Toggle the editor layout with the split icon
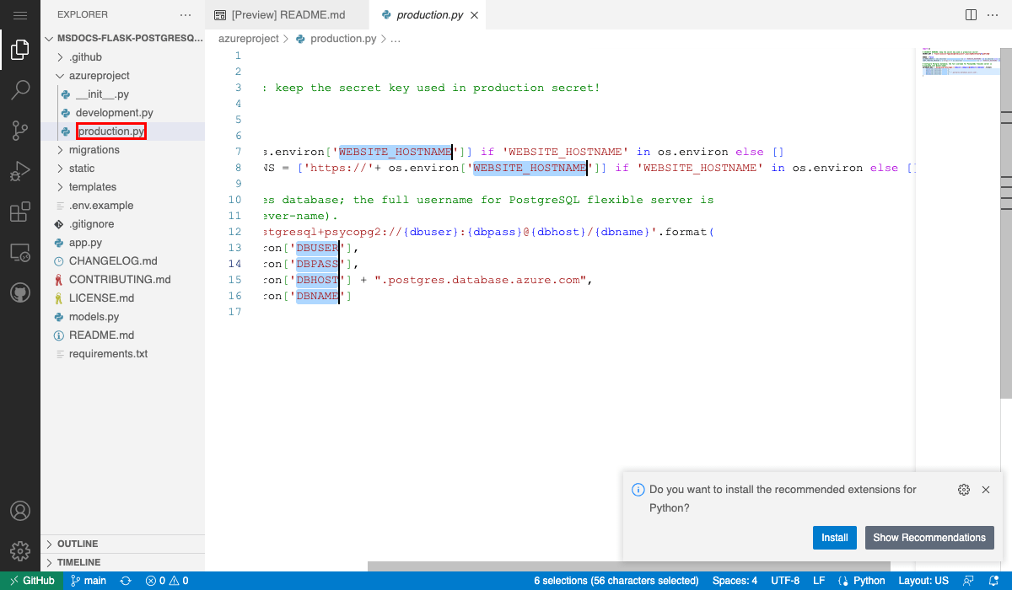 tap(970, 13)
